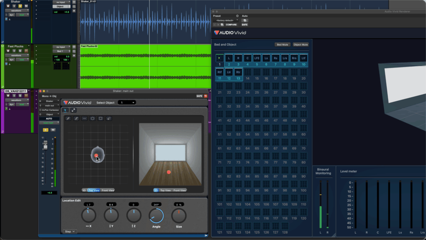426x240 pixels.
Task: Choose the square shape trajectory tool
Action: [x=100, y=119]
